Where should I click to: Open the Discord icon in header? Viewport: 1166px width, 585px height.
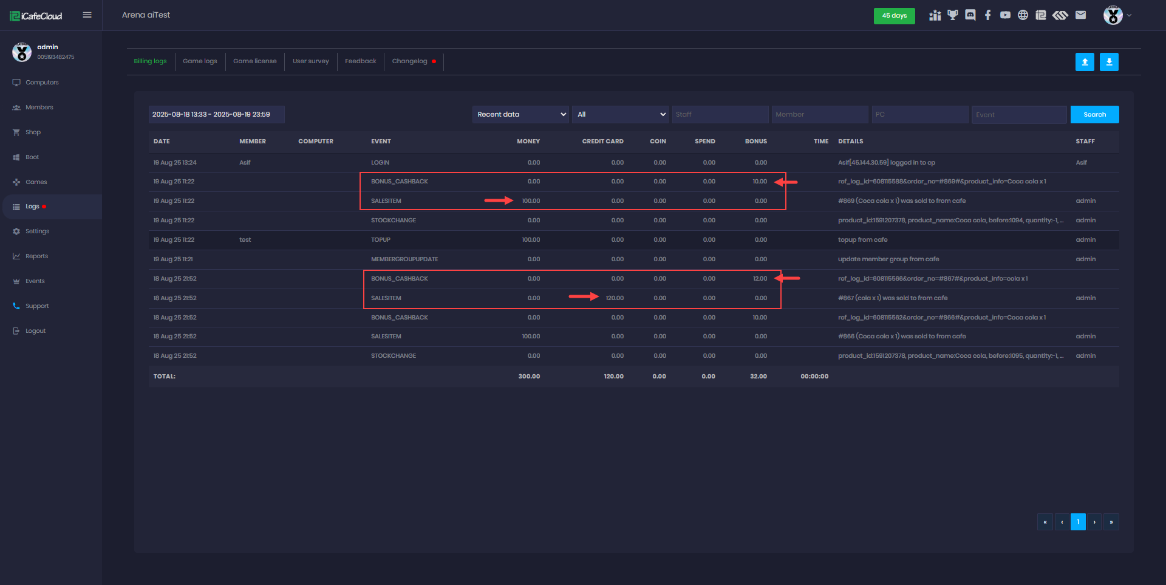click(x=970, y=15)
